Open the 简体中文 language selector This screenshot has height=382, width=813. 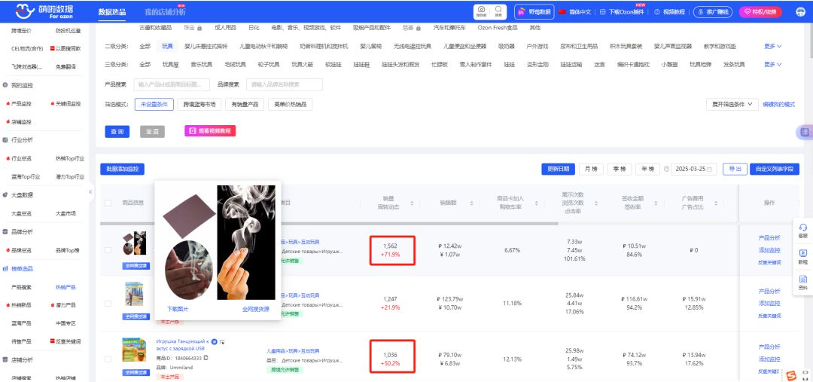coord(580,11)
